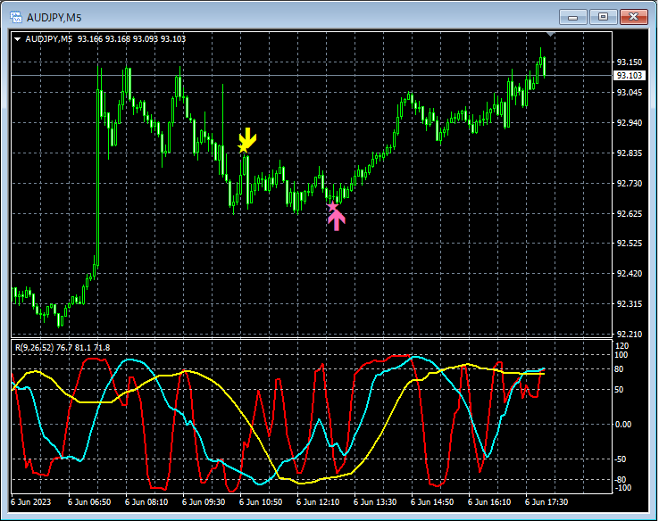Click the 92.625 price scale label
The image size is (659, 521).
[630, 214]
